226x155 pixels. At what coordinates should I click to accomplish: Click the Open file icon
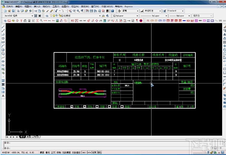click(9, 11)
